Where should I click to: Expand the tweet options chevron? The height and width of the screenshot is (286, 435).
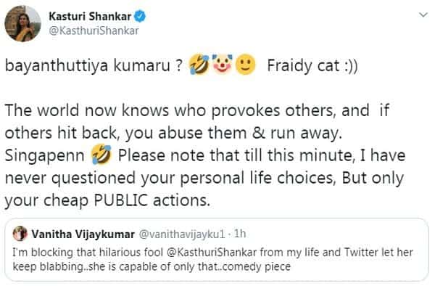coord(423,15)
